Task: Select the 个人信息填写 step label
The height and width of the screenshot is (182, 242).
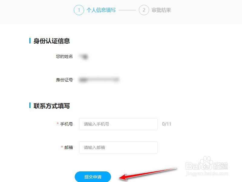Action: 101,10
